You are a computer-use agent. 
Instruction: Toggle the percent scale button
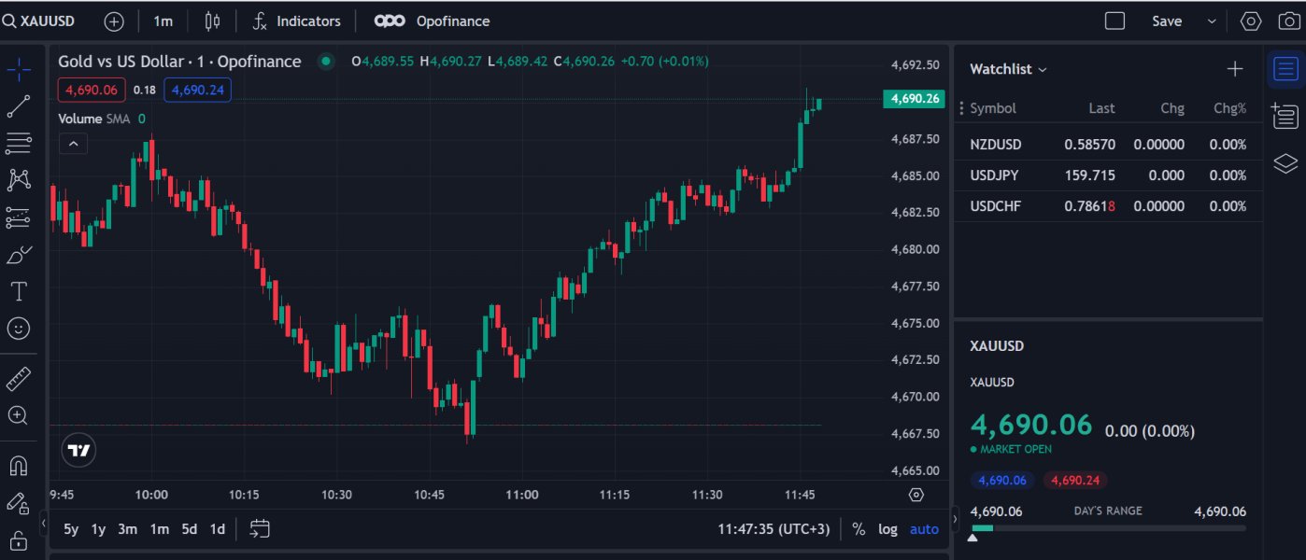[x=859, y=529]
